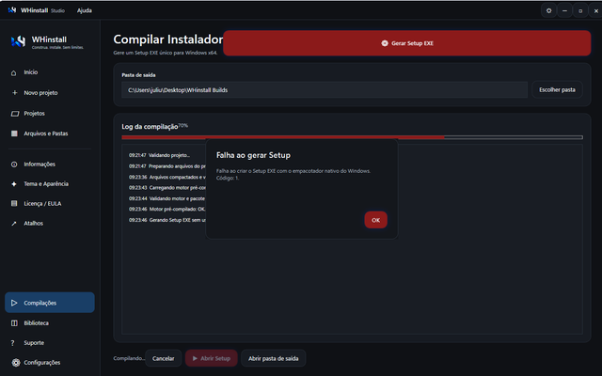
Task: Click Escolher pasta button
Action: coord(557,90)
